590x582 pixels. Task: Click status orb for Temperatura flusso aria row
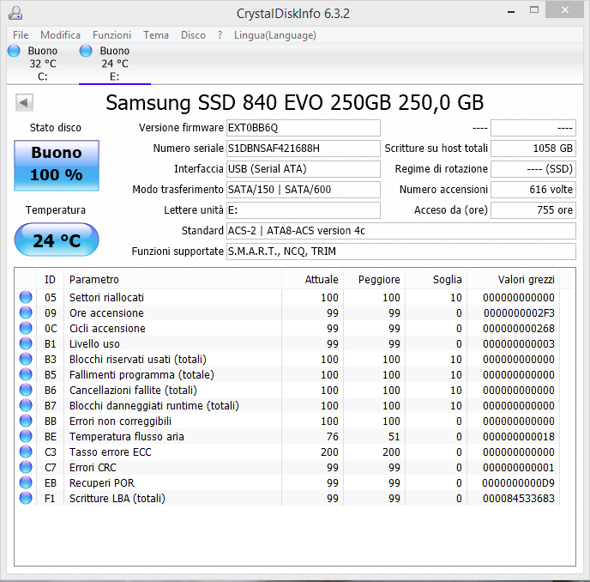point(26,436)
